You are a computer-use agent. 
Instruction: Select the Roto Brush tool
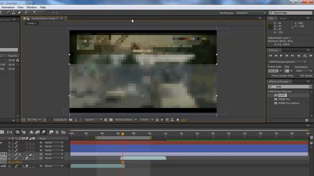click(x=27, y=13)
